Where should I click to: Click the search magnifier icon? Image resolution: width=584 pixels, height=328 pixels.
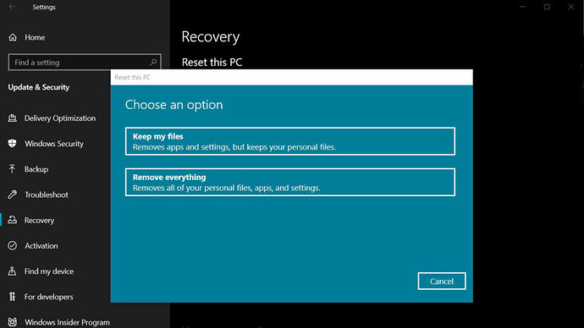click(153, 62)
